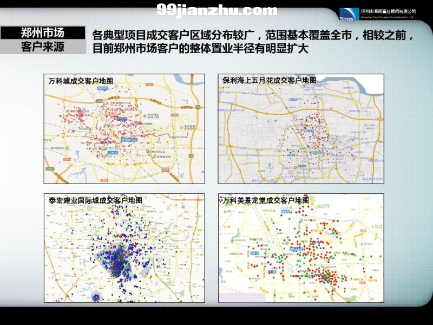
Task: Click the headline line starting 目前郑州市场客户
Action: [200, 48]
